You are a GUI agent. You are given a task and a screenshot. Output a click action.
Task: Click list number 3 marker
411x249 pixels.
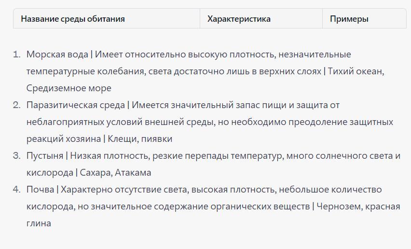pos(16,156)
